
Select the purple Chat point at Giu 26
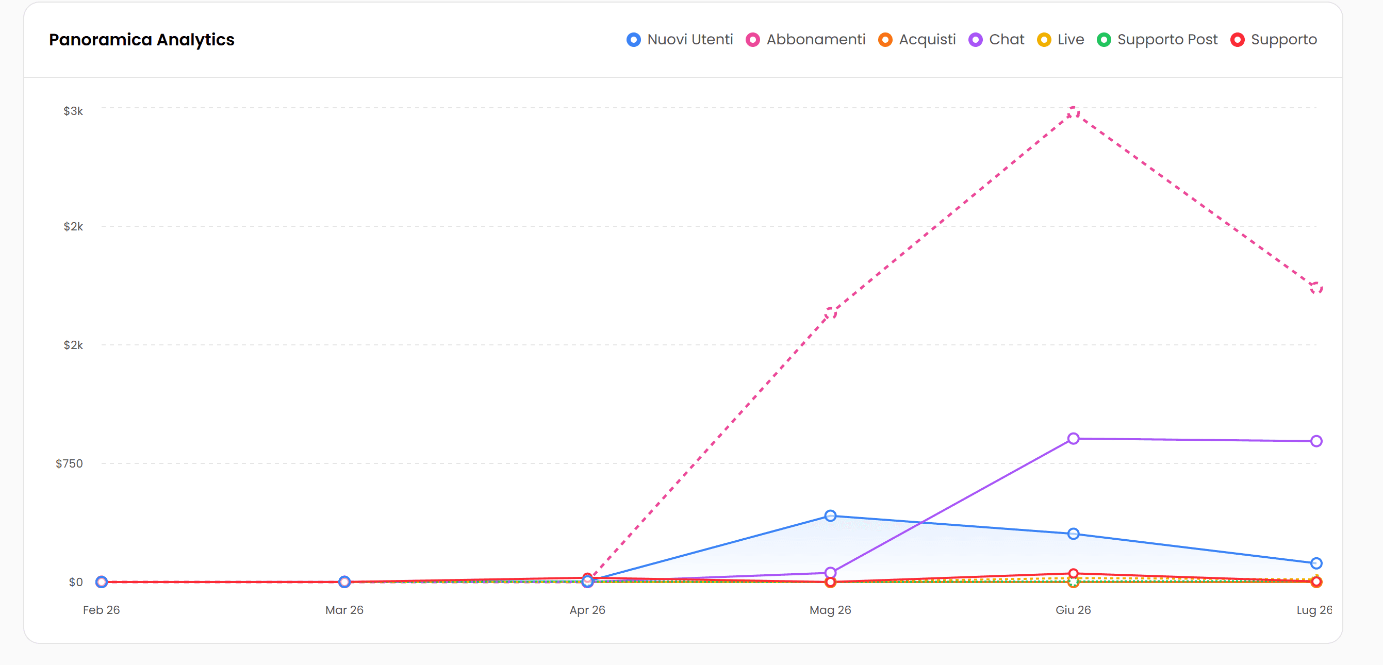[1073, 439]
